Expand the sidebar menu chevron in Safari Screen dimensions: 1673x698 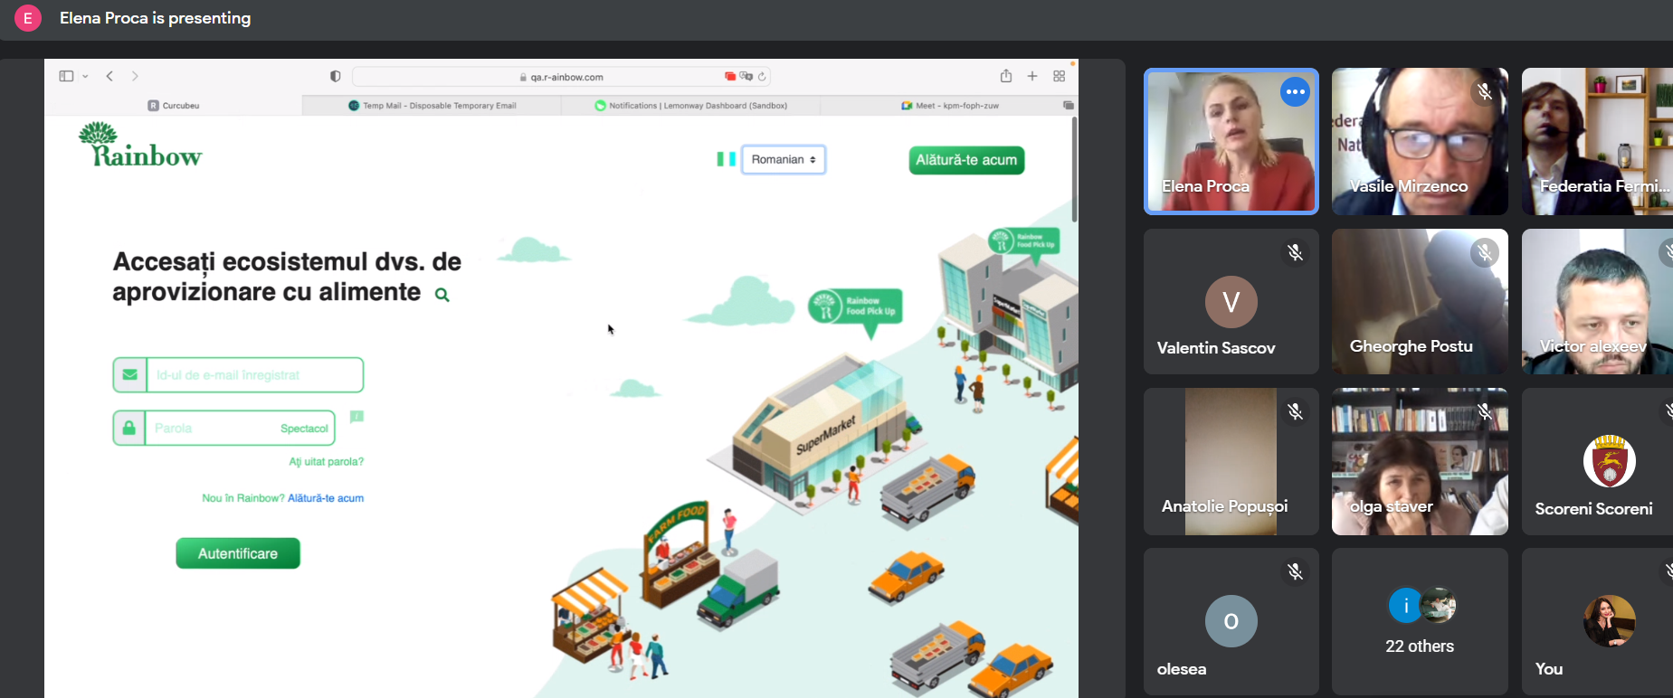[x=85, y=77]
